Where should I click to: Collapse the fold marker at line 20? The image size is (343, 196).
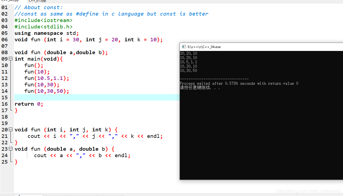(x=11, y=130)
